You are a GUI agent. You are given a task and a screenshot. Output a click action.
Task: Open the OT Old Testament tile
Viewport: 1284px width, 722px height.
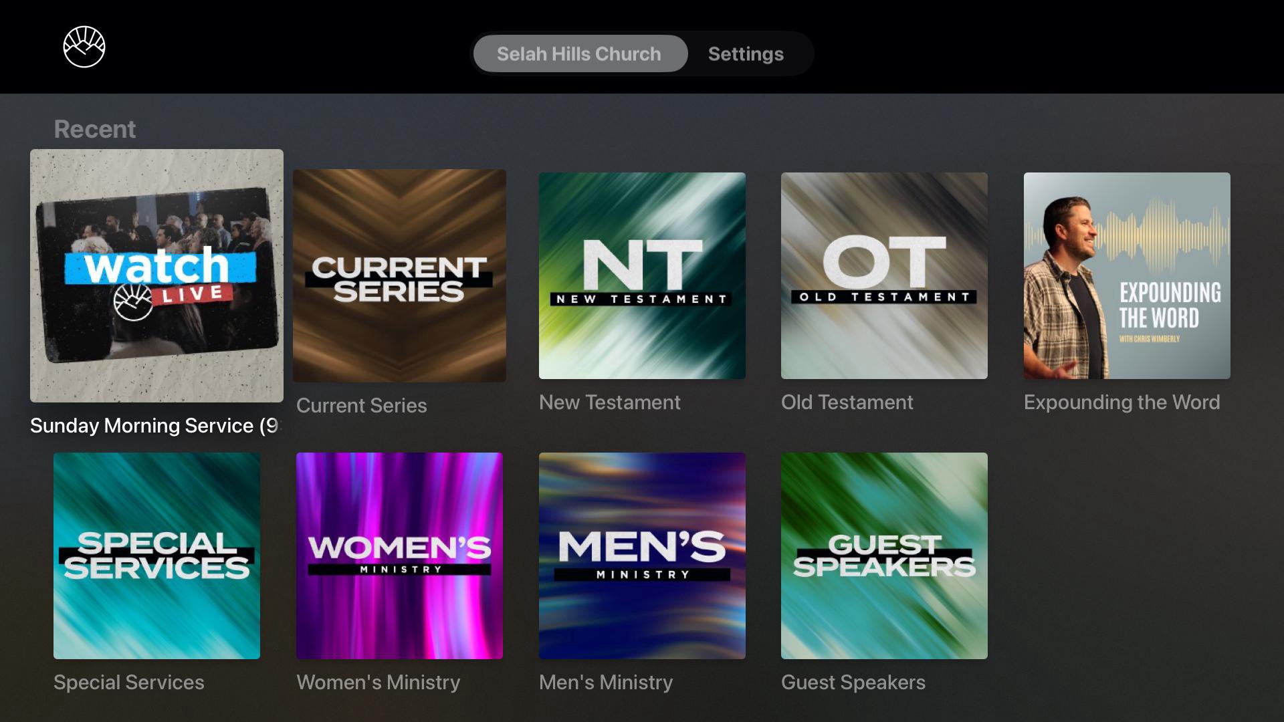[x=884, y=275]
